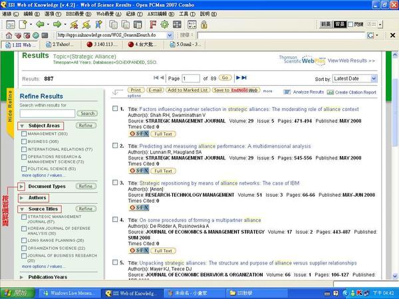Go to first results page icon
Image resolution: width=399 pixels, height=299 pixels.
156,78
